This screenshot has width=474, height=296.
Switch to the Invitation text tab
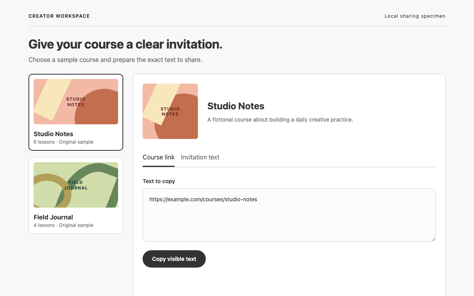[x=200, y=157]
